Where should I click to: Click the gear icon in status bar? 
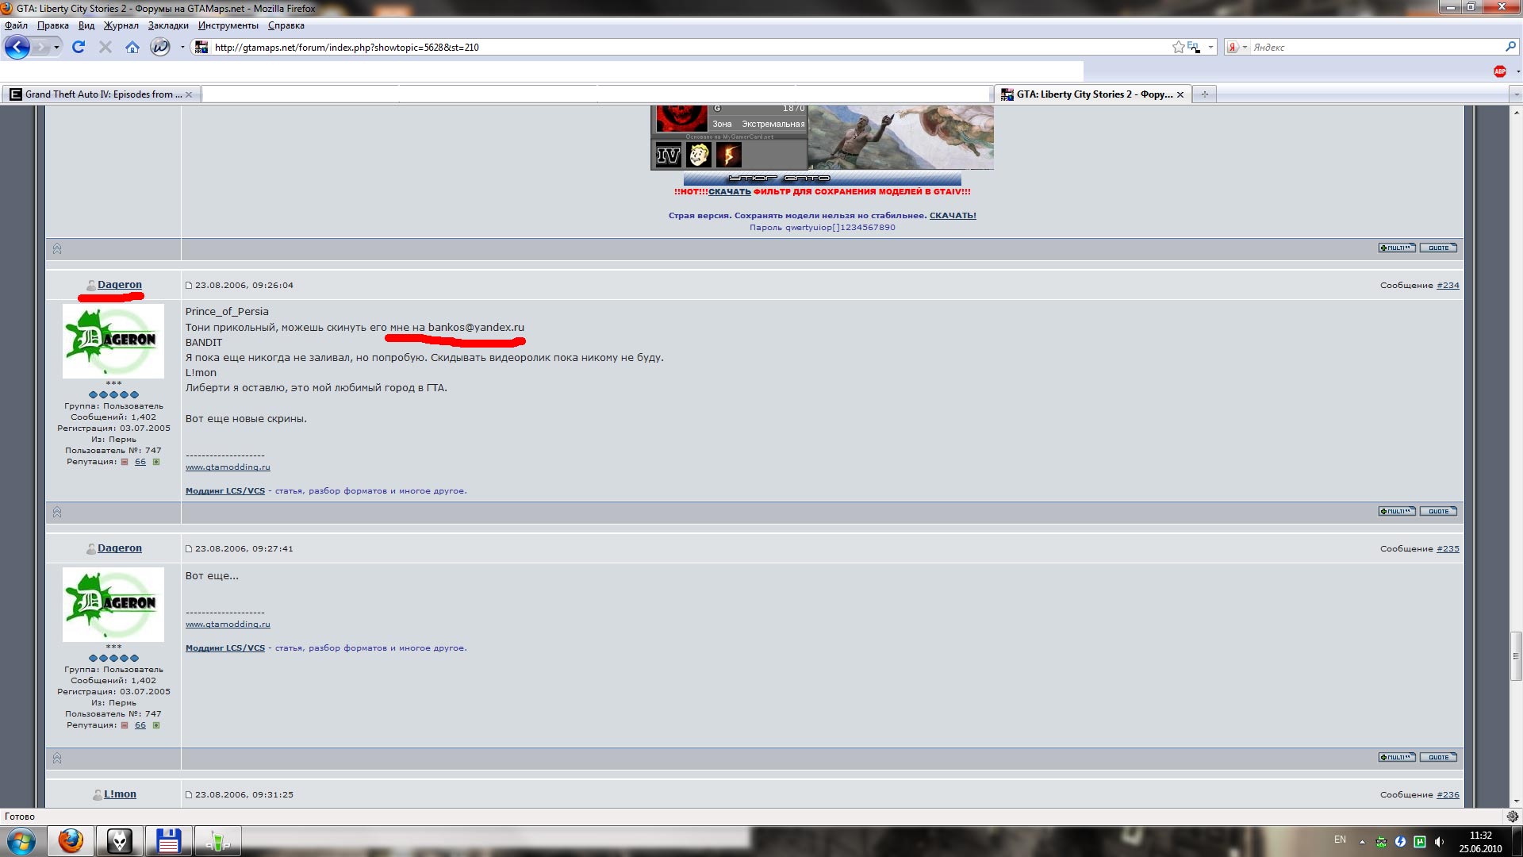click(1512, 816)
